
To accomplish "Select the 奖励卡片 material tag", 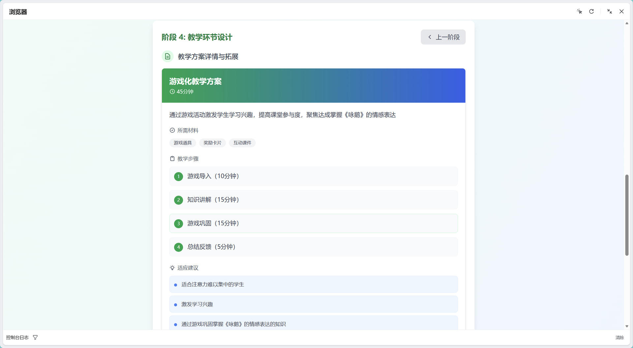I will click(212, 143).
